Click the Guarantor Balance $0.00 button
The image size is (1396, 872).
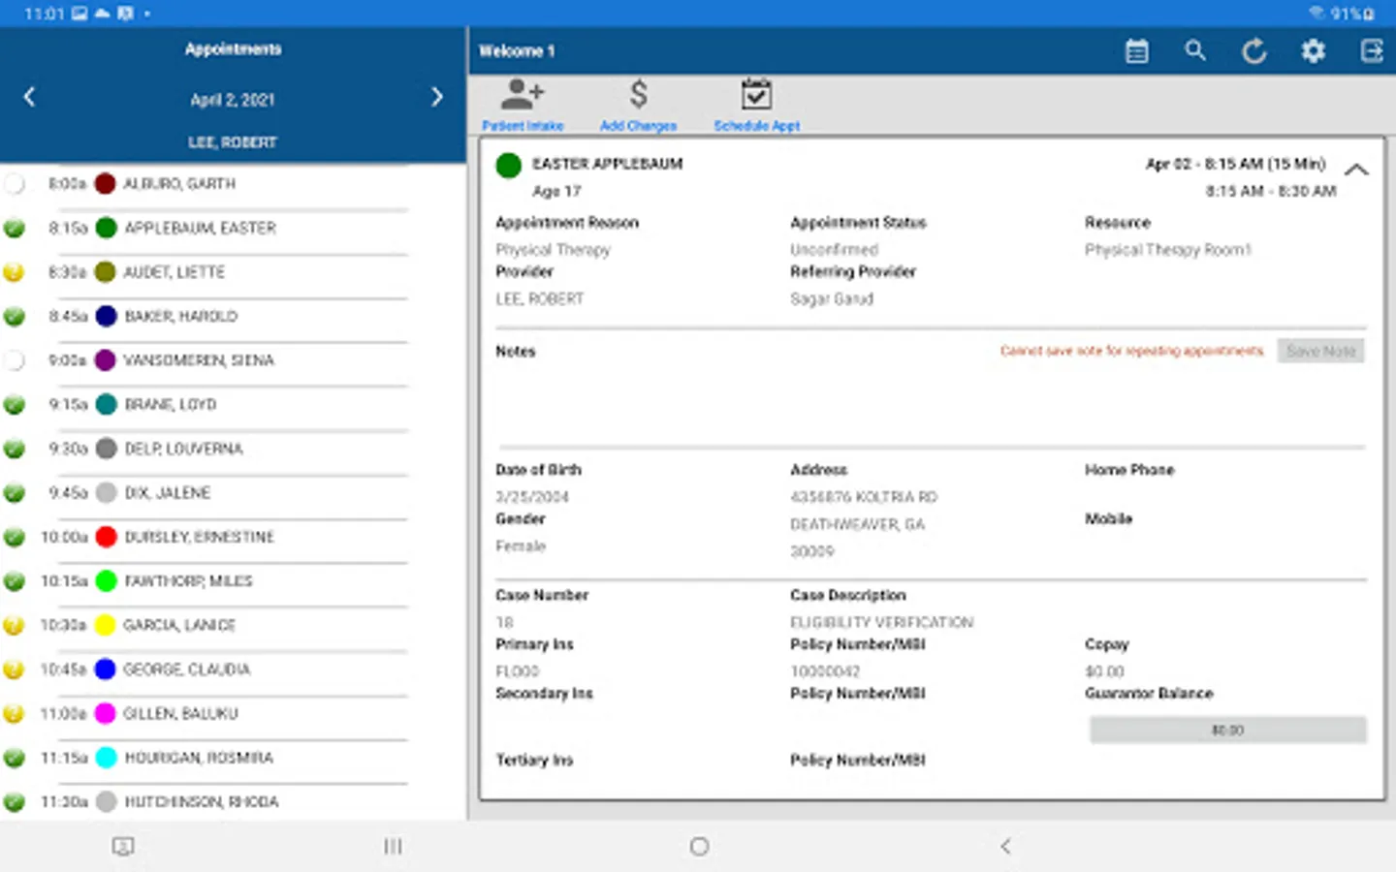coord(1227,730)
